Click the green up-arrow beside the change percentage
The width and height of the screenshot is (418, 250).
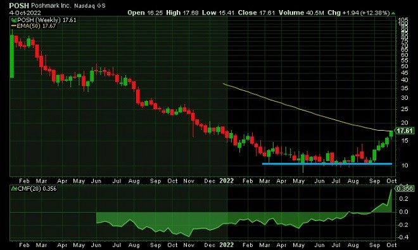393,13
